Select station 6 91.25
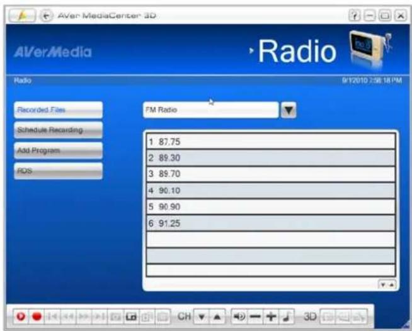 (271, 223)
